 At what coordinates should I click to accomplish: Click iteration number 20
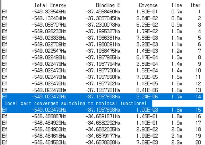[198, 142]
